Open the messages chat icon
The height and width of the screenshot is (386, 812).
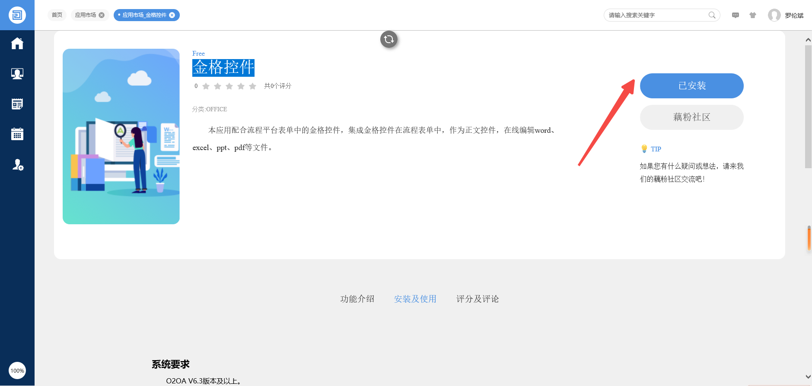click(736, 15)
